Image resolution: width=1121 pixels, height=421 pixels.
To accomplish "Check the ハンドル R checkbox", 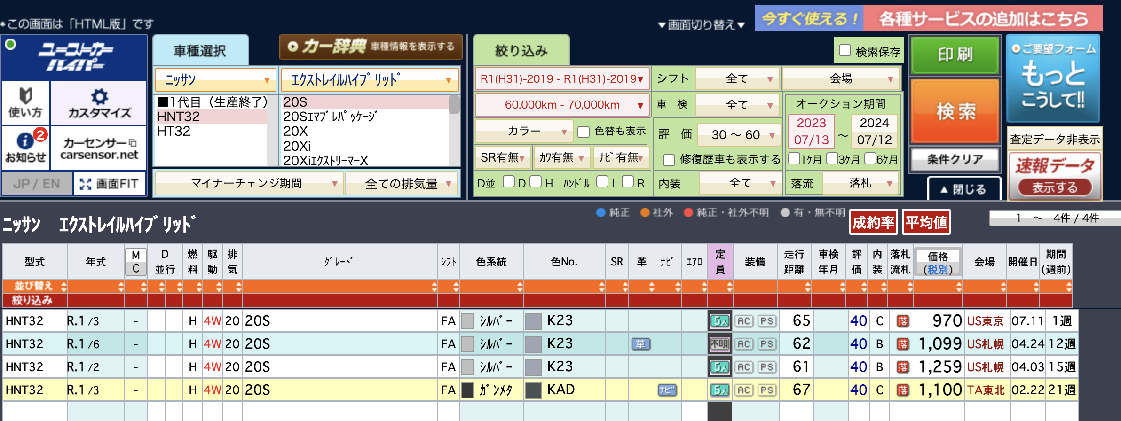I will point(628,182).
